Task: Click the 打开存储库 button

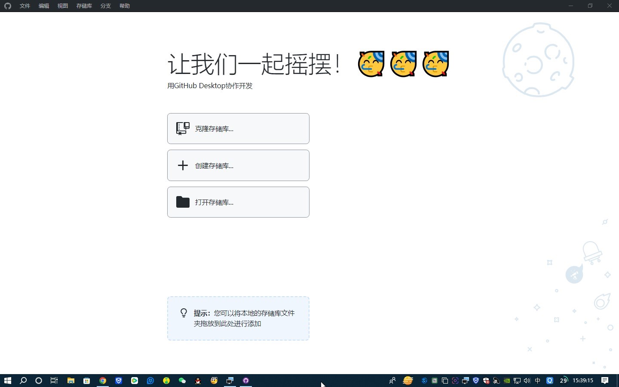Action: (238, 202)
